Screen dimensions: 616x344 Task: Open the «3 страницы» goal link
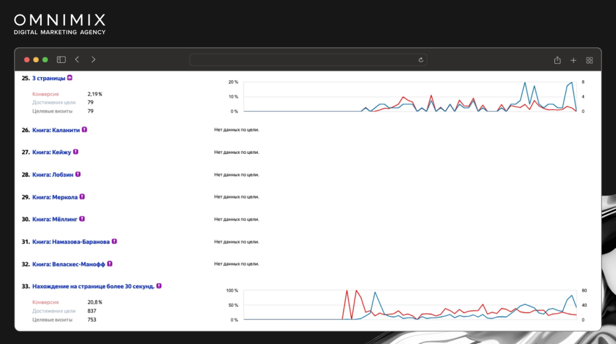(49, 78)
